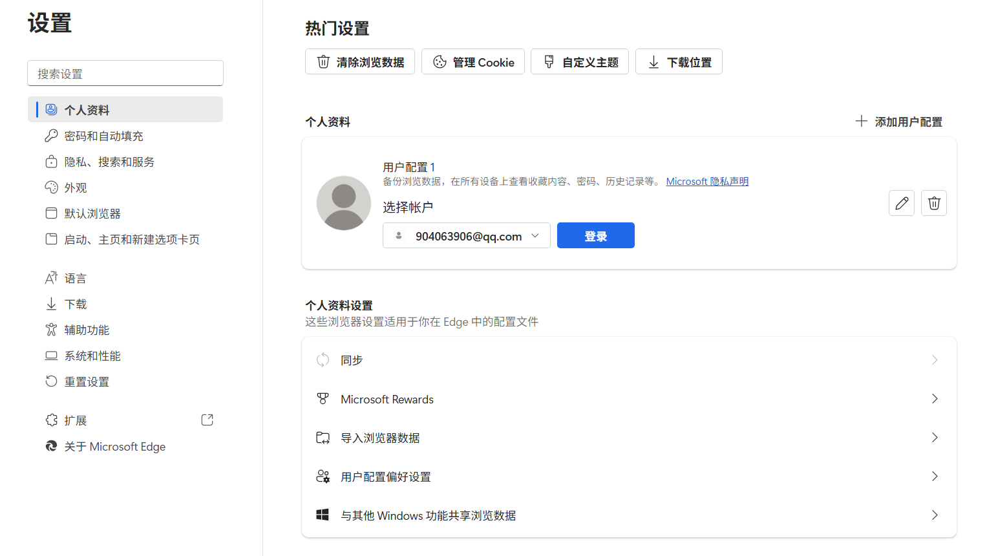This screenshot has height=556, width=987.
Task: Click 添加用户配置 with plus icon
Action: tap(898, 122)
